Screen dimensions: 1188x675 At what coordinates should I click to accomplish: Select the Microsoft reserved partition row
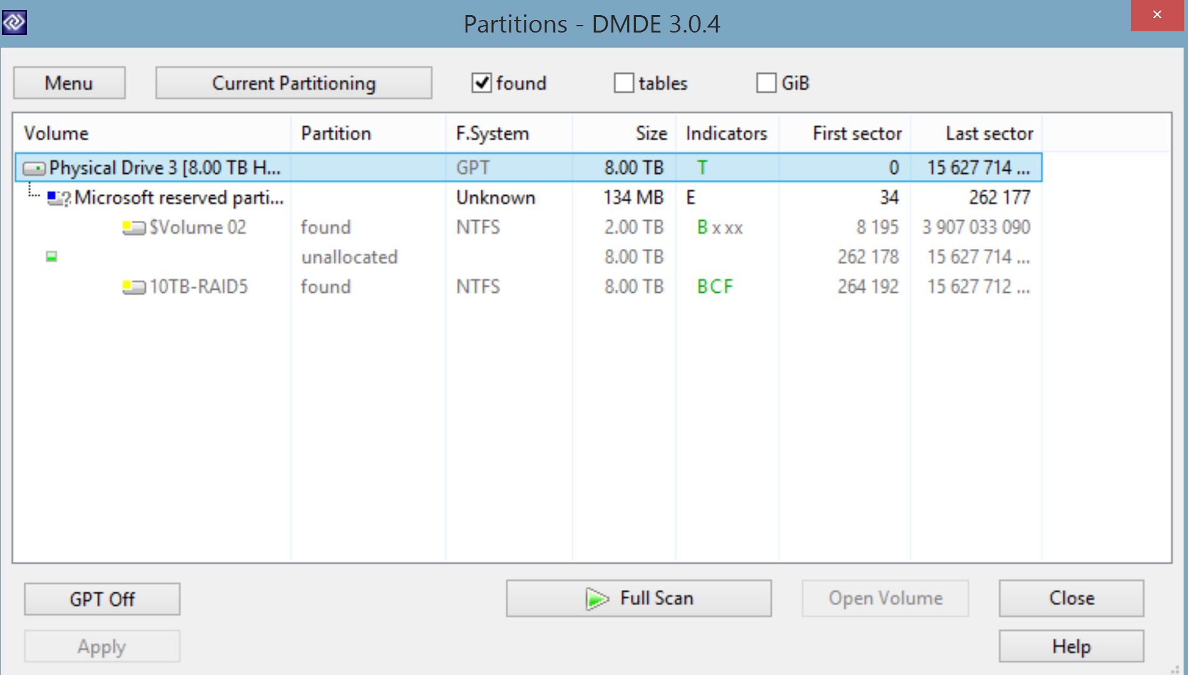pos(528,198)
